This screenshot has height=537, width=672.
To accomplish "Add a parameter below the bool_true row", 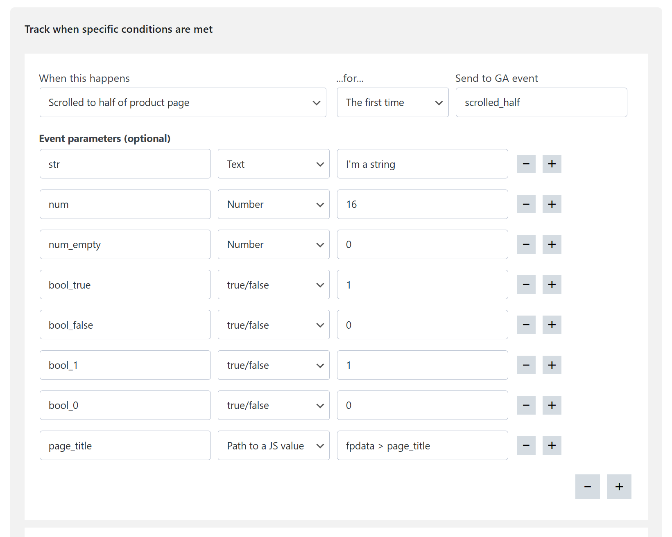I will point(552,284).
